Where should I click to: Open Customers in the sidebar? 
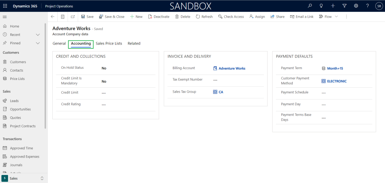[x=18, y=62]
